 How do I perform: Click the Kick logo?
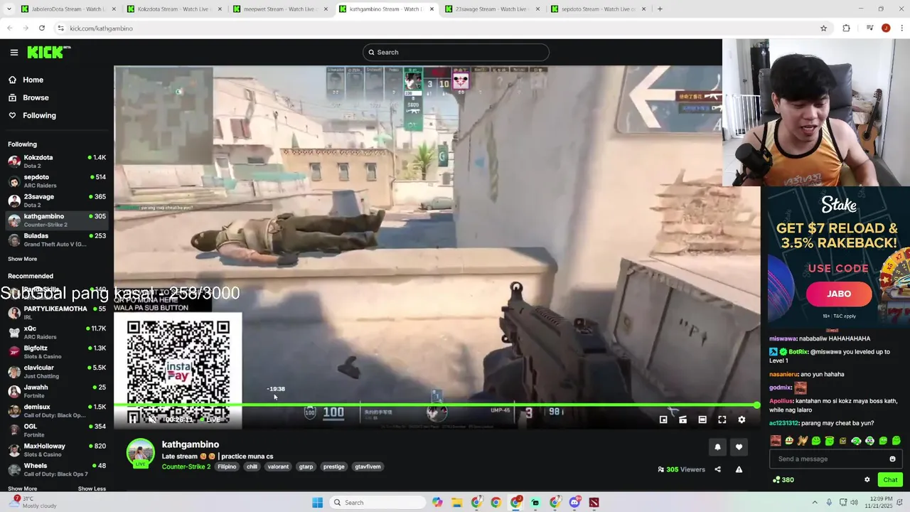pyautogui.click(x=48, y=52)
